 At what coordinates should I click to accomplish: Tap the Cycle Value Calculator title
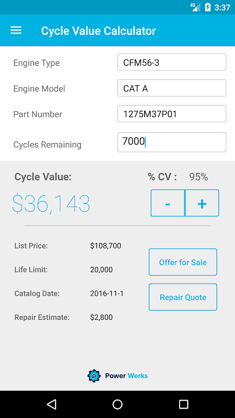[98, 31]
